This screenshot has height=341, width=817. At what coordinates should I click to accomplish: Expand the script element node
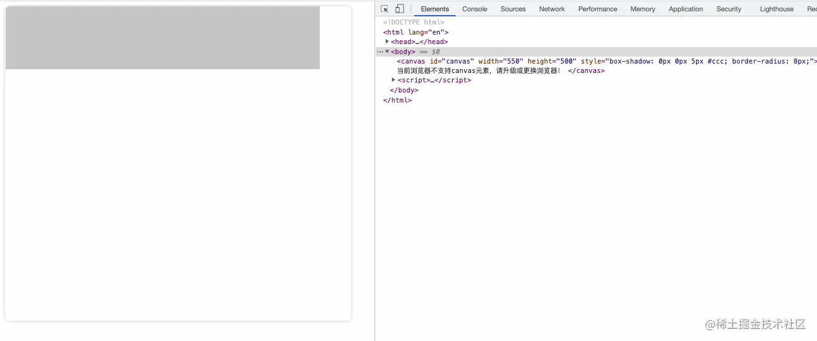[x=393, y=80]
